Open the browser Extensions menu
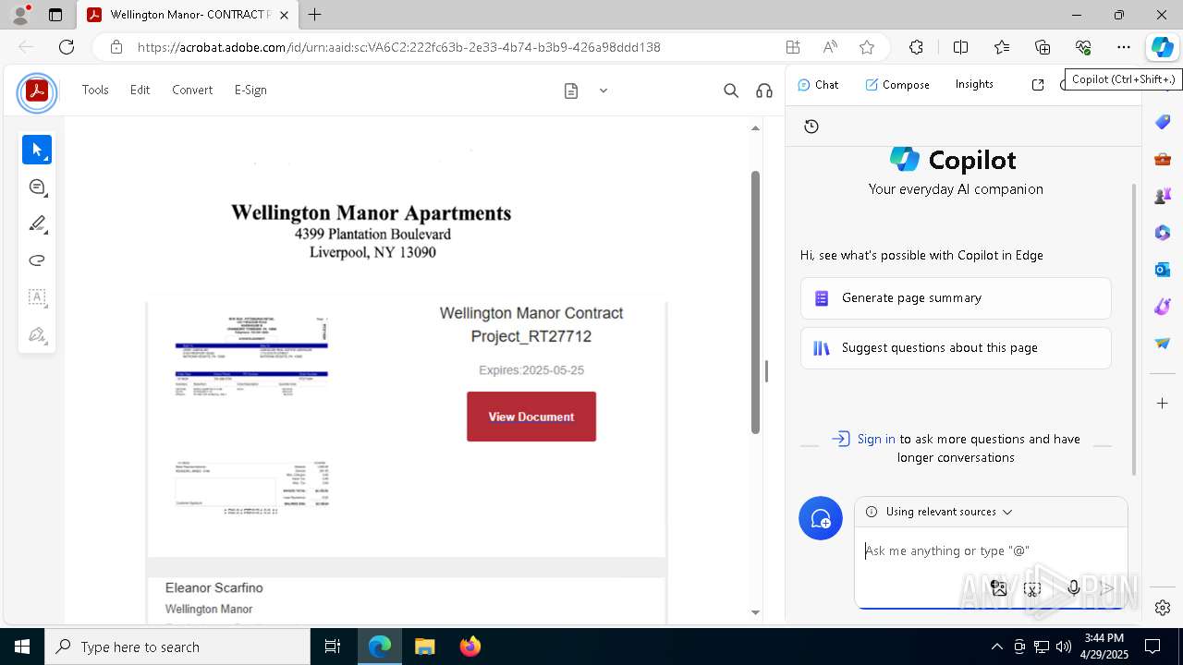 point(916,47)
